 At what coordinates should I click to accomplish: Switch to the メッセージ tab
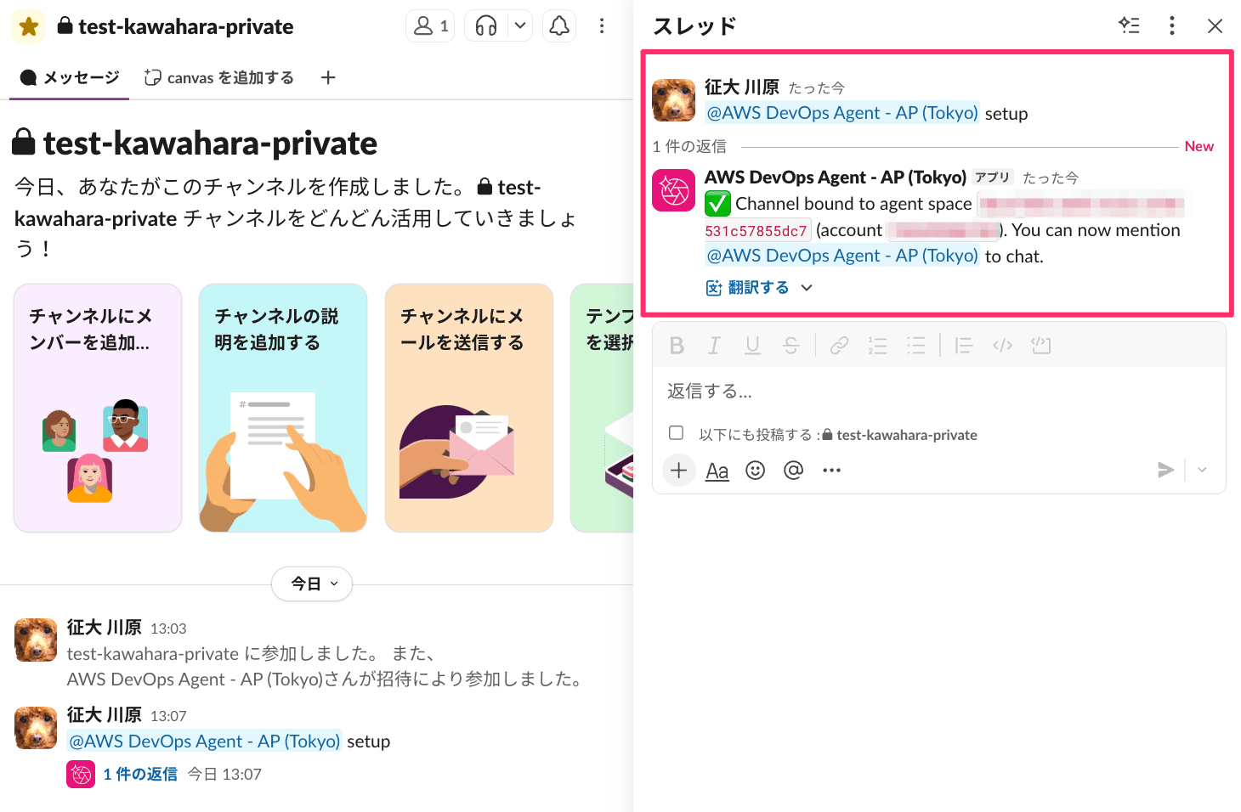coord(70,77)
